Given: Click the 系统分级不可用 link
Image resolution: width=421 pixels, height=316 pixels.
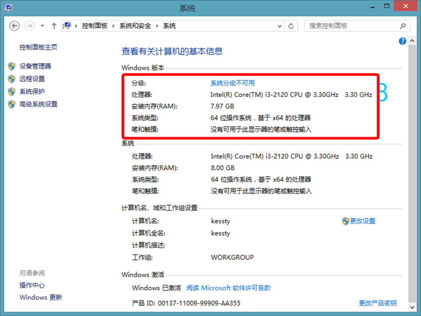Looking at the screenshot, I should [232, 83].
